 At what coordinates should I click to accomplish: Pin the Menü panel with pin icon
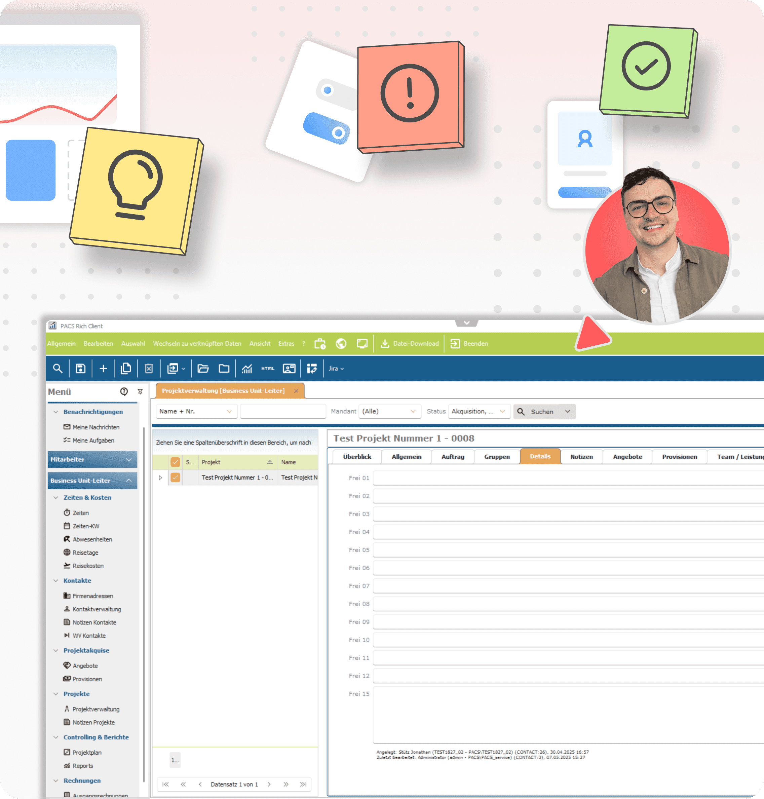point(140,392)
